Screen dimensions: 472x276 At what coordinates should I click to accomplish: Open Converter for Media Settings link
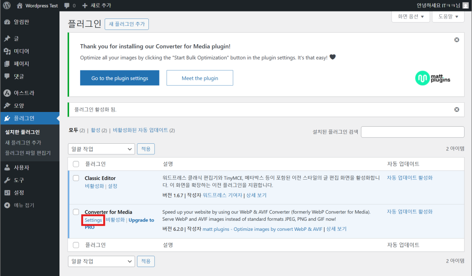pyautogui.click(x=93, y=220)
